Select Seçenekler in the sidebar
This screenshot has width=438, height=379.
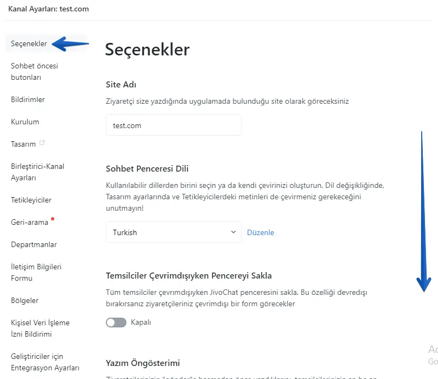29,44
